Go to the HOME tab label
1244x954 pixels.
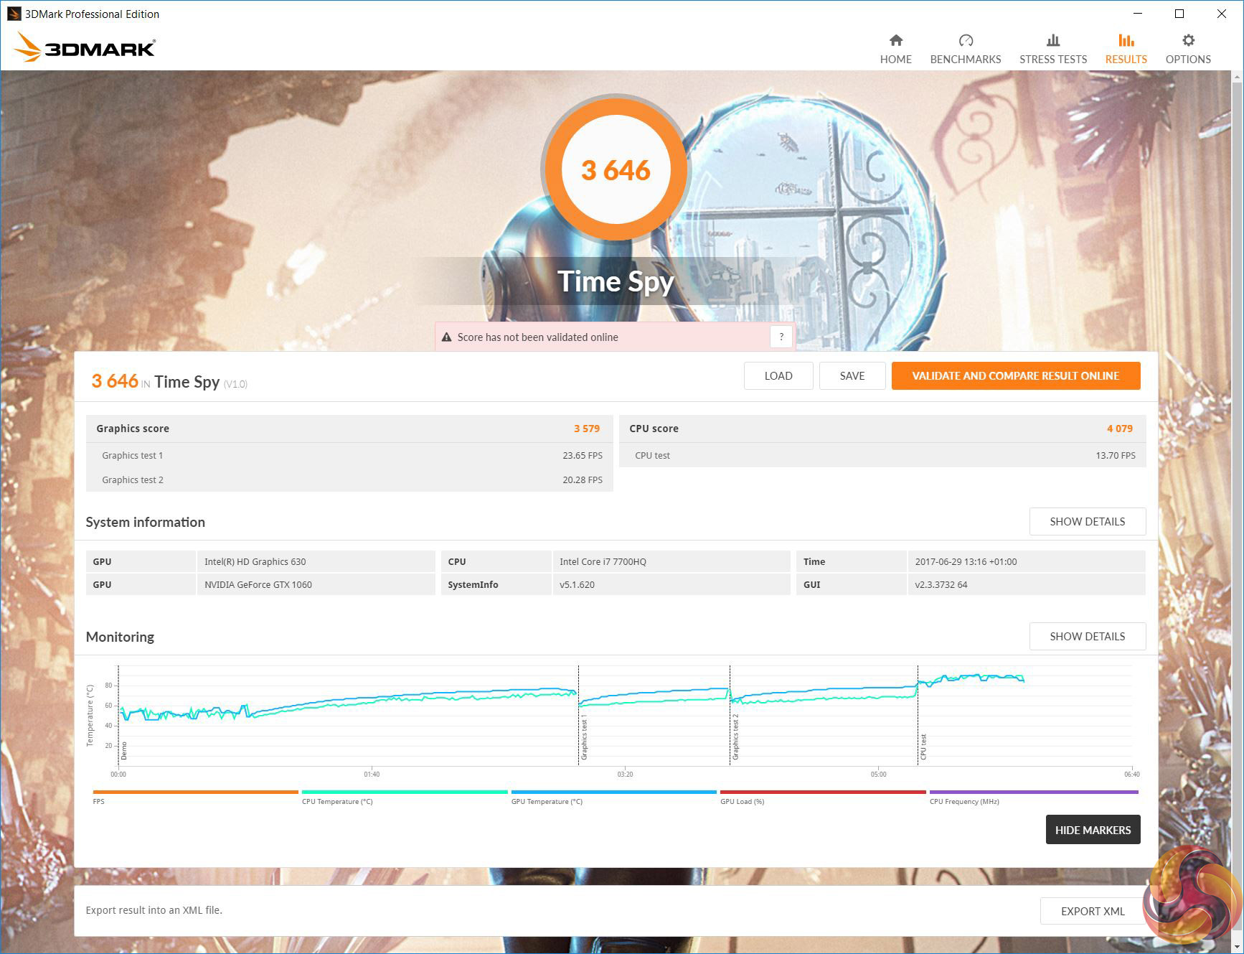(896, 60)
